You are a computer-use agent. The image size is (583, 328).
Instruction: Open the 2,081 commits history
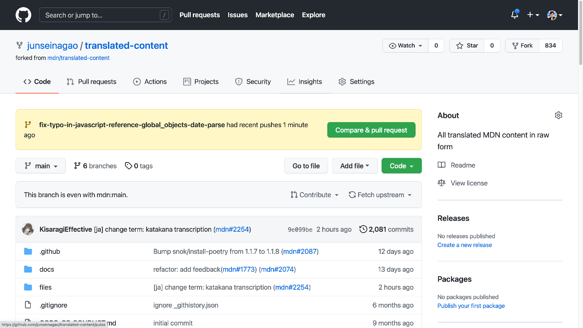click(386, 229)
